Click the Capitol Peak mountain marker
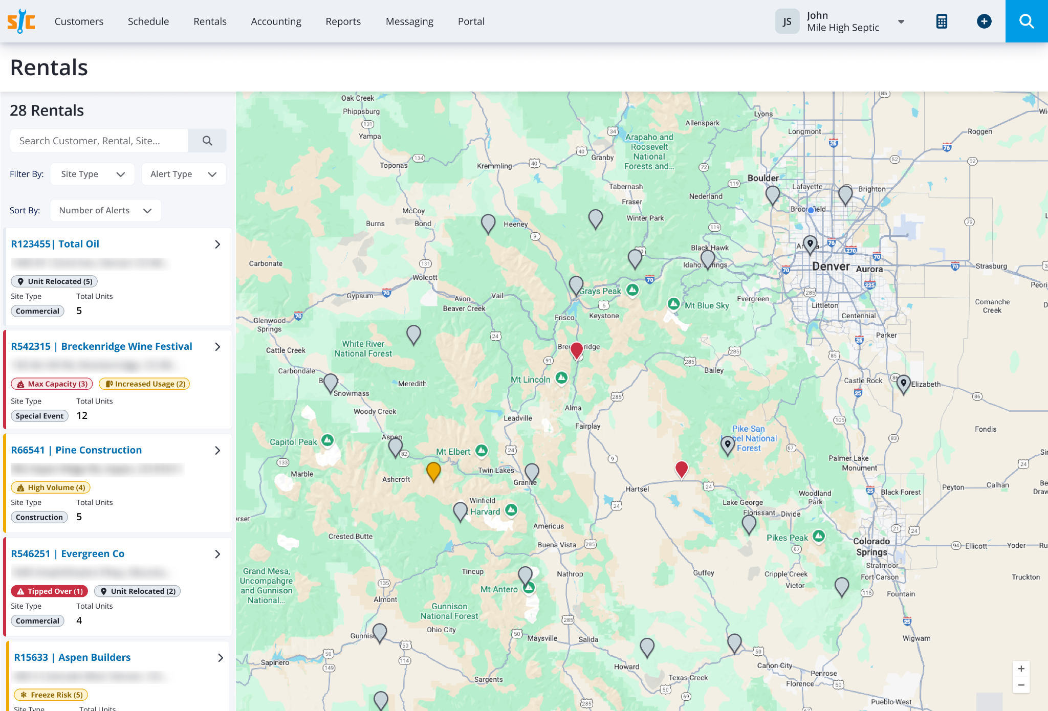This screenshot has height=711, width=1048. 327,440
